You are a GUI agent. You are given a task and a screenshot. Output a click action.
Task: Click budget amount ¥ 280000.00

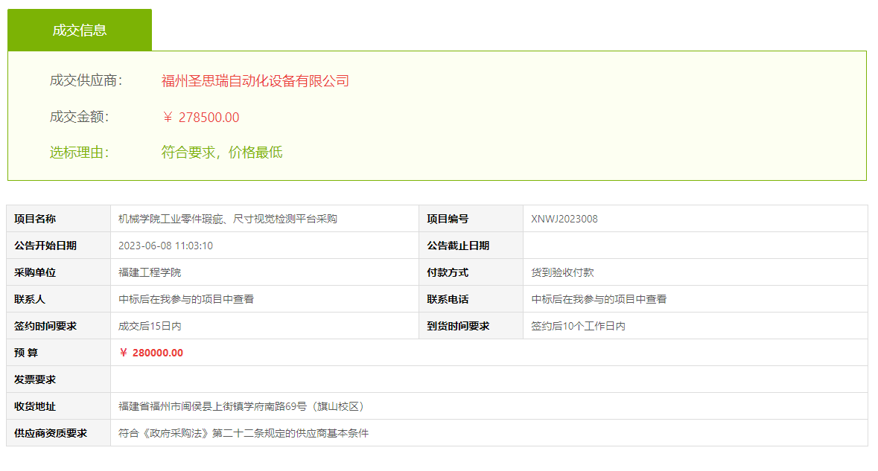pos(151,353)
